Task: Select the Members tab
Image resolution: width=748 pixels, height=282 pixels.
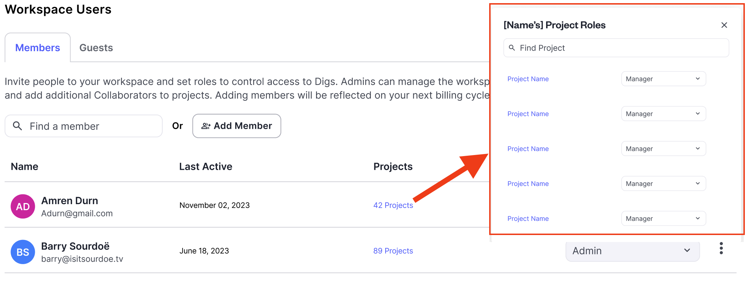Action: pyautogui.click(x=38, y=48)
